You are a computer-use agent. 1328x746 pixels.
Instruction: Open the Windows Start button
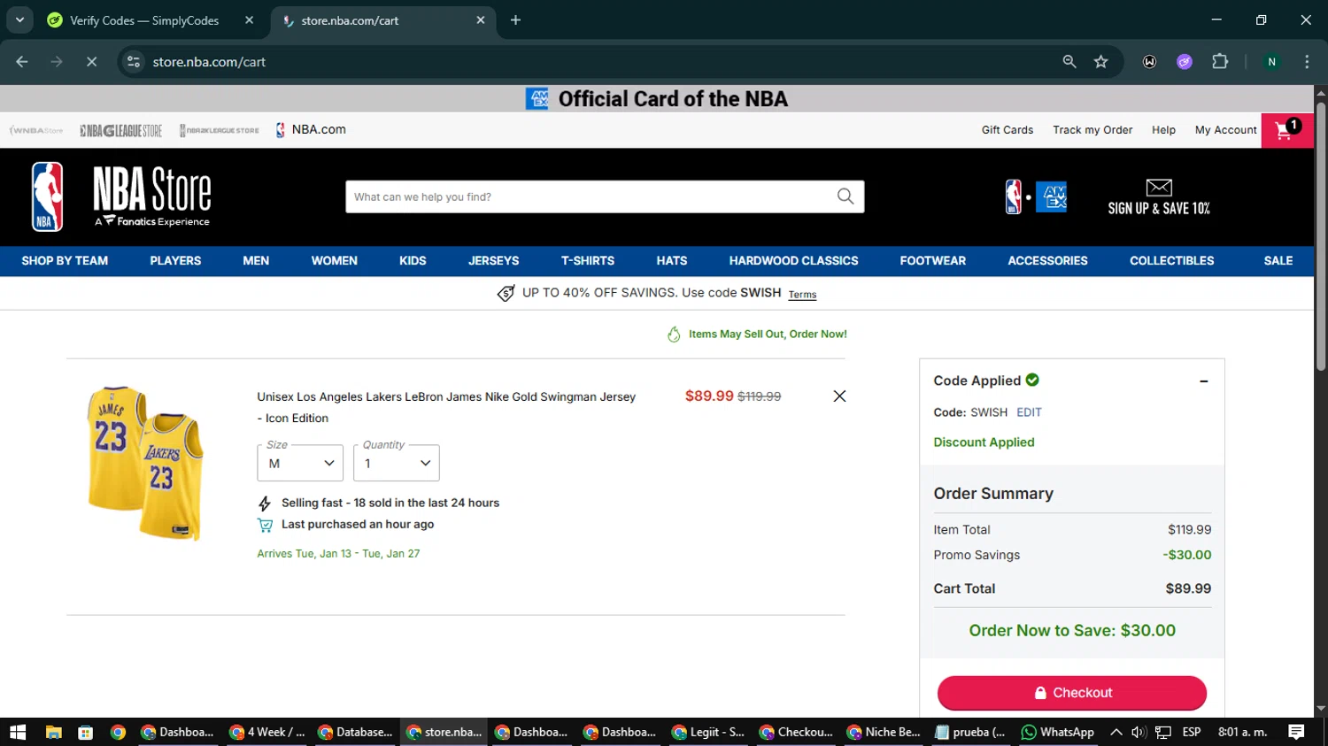(18, 732)
